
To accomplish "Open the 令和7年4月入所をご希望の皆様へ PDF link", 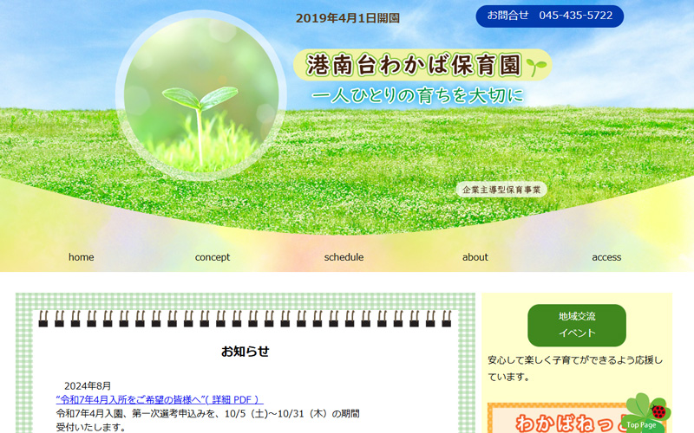I will [160, 399].
